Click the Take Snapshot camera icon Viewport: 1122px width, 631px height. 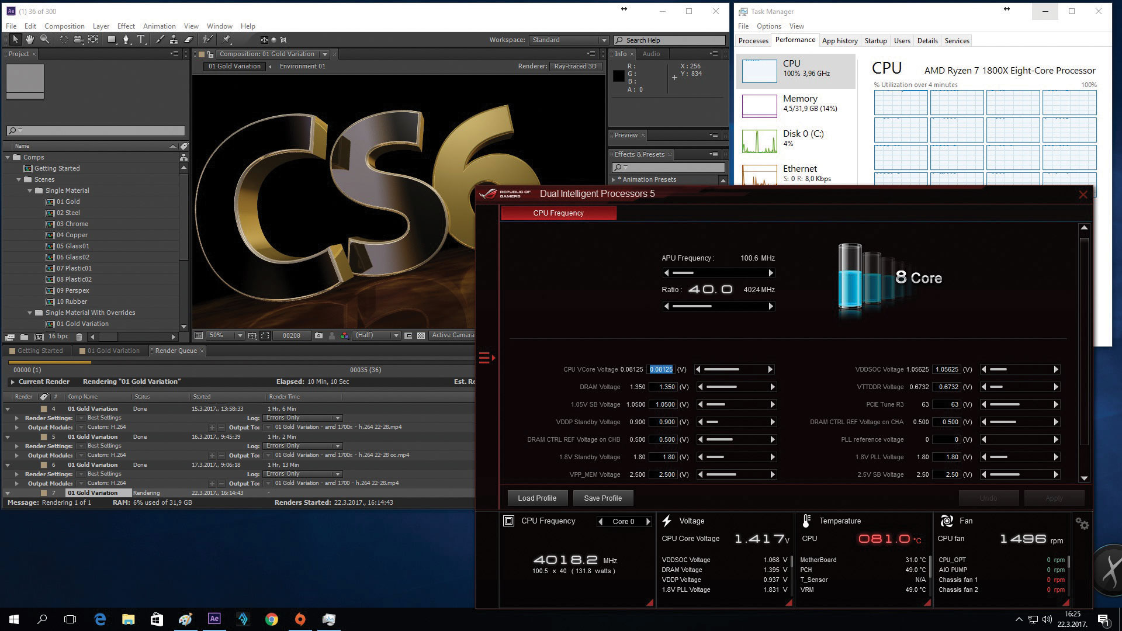point(318,336)
